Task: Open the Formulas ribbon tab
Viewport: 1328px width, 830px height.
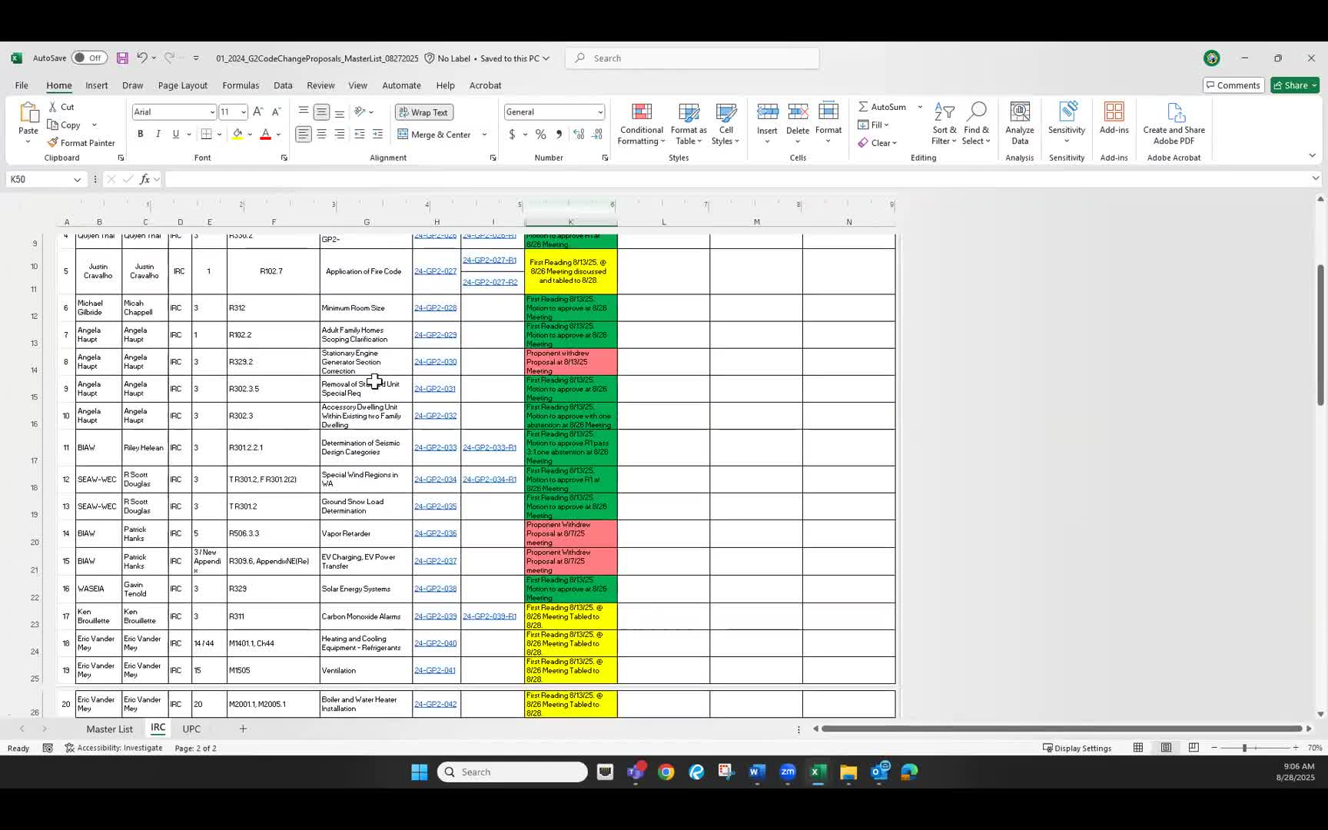Action: point(241,85)
